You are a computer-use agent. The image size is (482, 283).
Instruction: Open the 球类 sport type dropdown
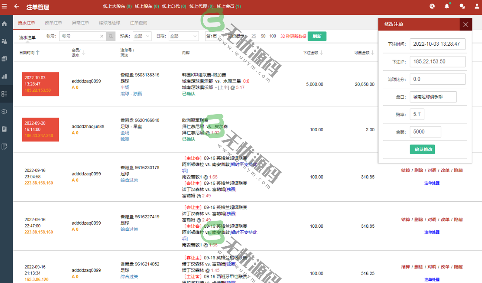coord(142,36)
